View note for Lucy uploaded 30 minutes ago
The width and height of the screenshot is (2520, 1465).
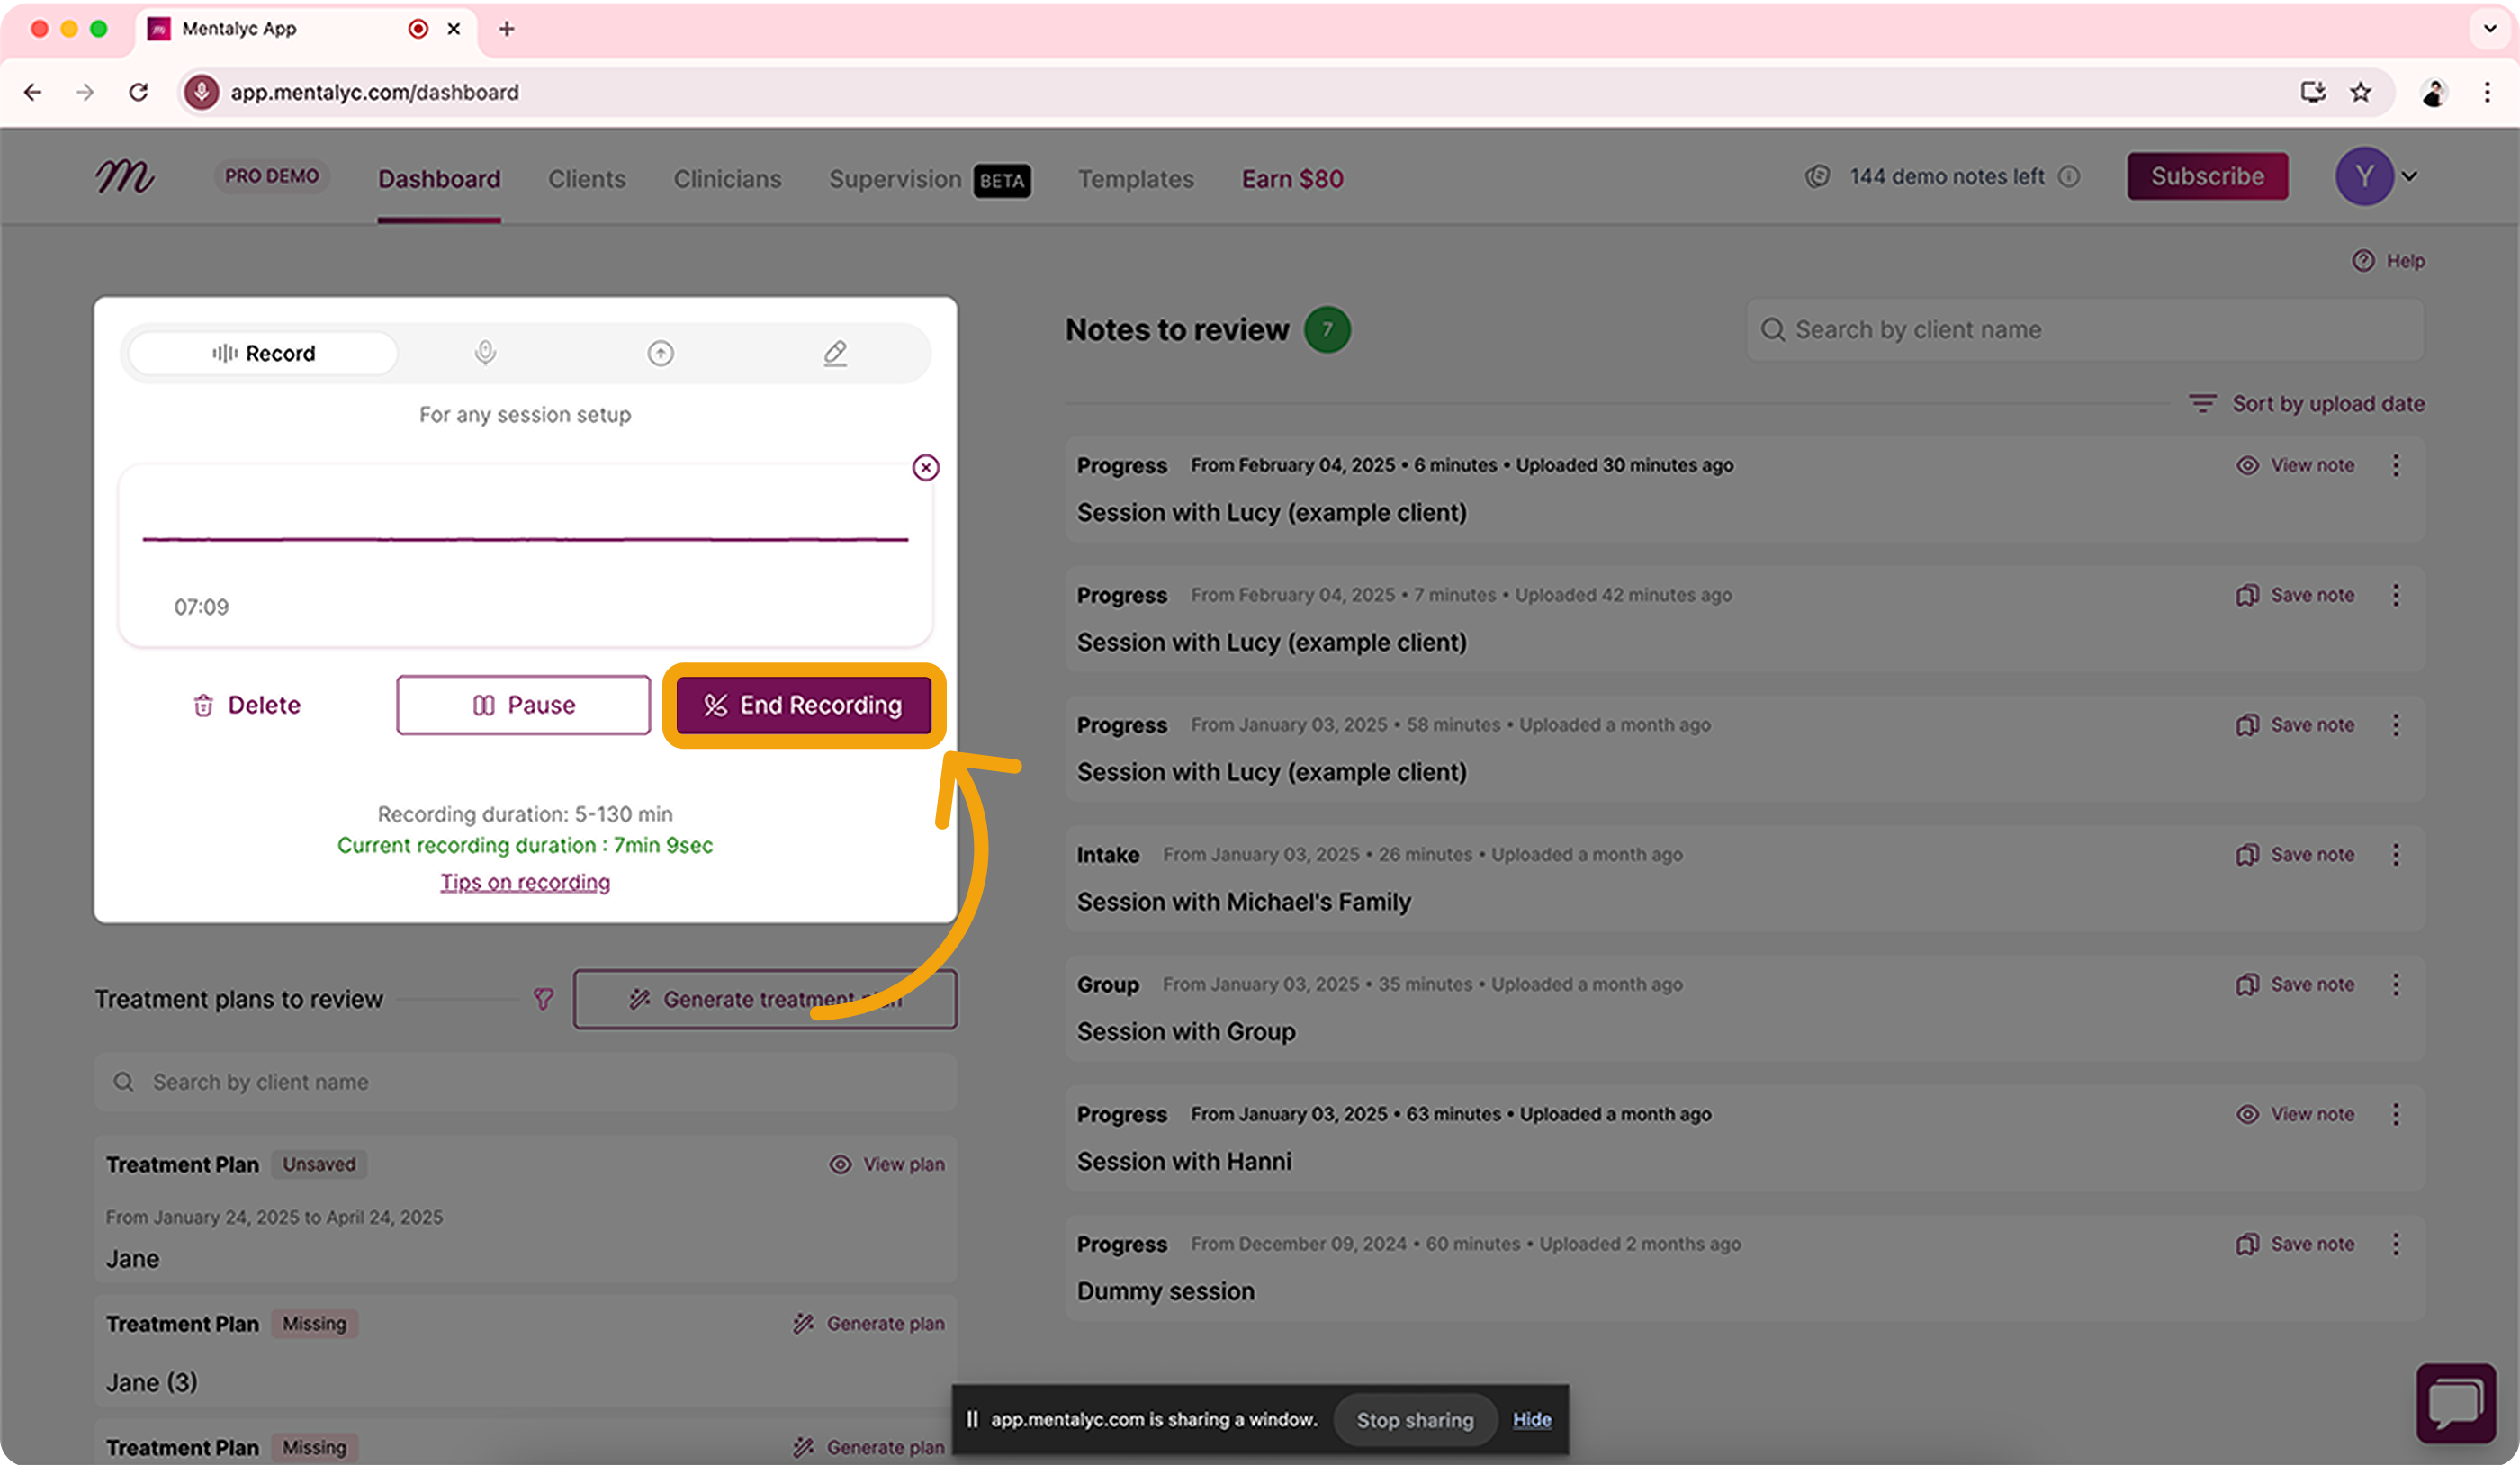click(2295, 465)
